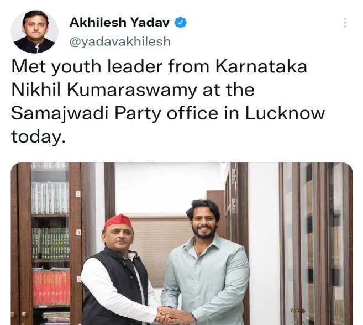Click the blue verified badge icon
363x325 pixels.
tap(180, 23)
